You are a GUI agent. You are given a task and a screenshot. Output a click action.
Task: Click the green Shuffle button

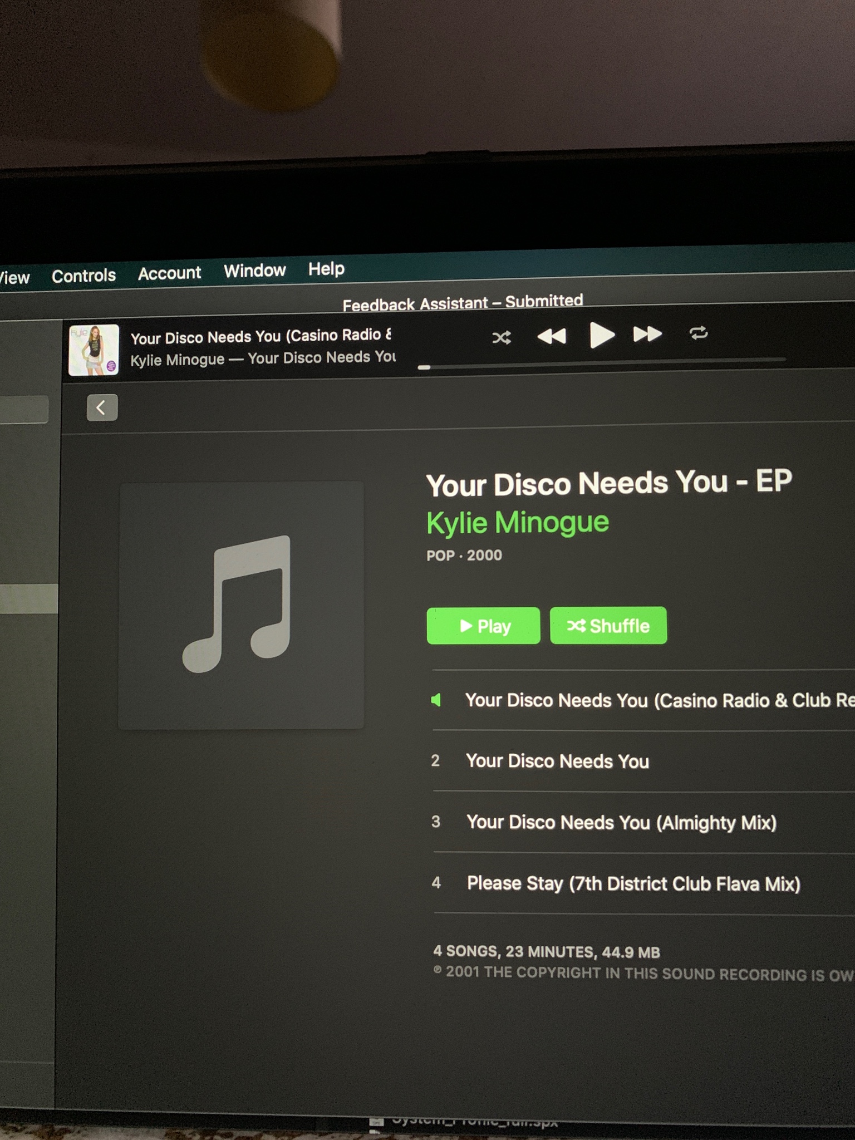608,625
